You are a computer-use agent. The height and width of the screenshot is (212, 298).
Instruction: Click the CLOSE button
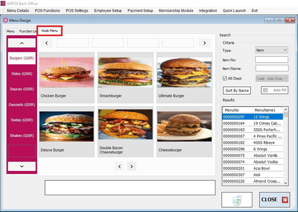[274, 200]
